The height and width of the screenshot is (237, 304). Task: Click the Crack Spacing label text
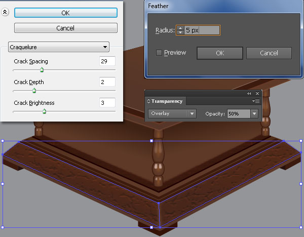pyautogui.click(x=31, y=61)
